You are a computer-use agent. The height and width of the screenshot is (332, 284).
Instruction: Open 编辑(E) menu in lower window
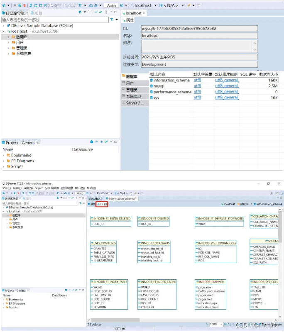click(17, 188)
